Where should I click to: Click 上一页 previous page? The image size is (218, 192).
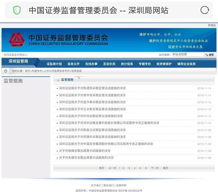[112, 168]
